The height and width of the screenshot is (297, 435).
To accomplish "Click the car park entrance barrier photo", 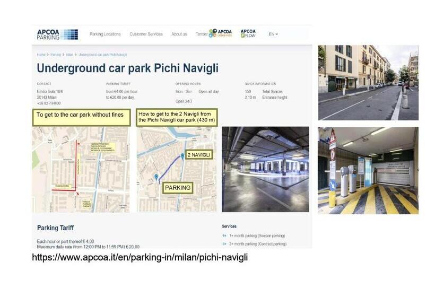I will pos(368,170).
